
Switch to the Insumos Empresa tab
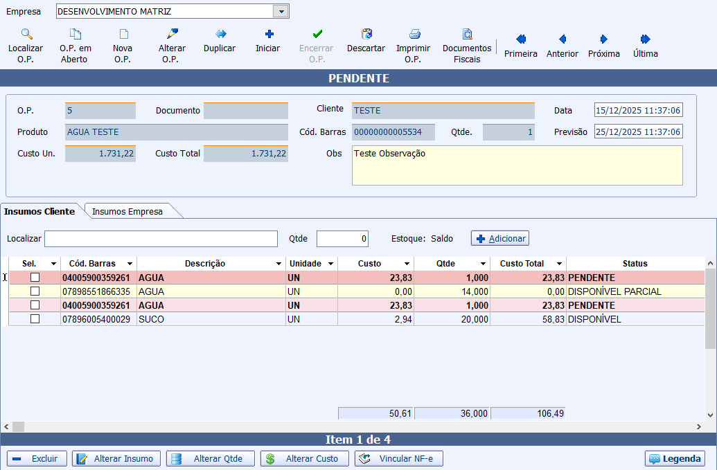[x=127, y=212]
